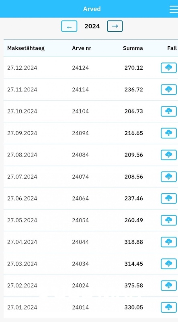Download invoice 24114 file
The height and width of the screenshot is (322, 178).
pos(169,89)
